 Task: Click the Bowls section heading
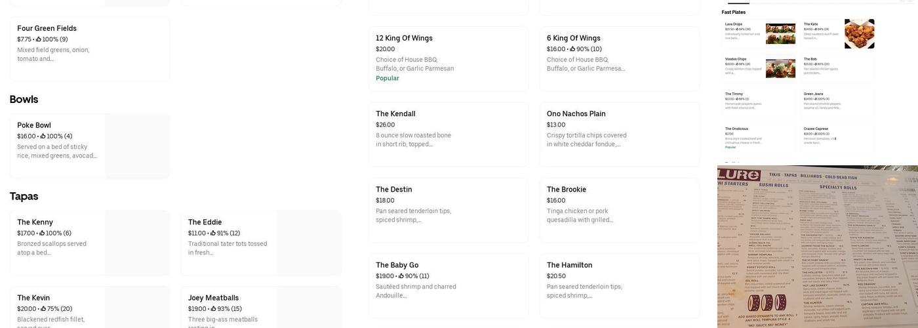[24, 100]
